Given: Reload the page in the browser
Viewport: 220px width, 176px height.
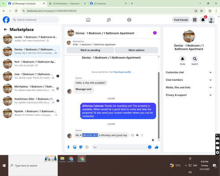Looking at the screenshot, I should pyautogui.click(x=16, y=11).
